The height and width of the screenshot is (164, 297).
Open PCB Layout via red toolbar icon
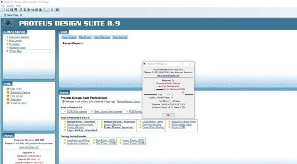point(28,10)
